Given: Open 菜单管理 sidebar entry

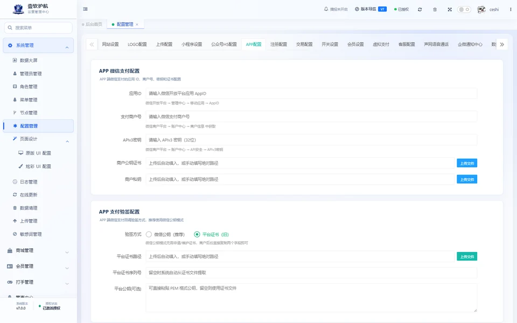Looking at the screenshot, I should [29, 100].
